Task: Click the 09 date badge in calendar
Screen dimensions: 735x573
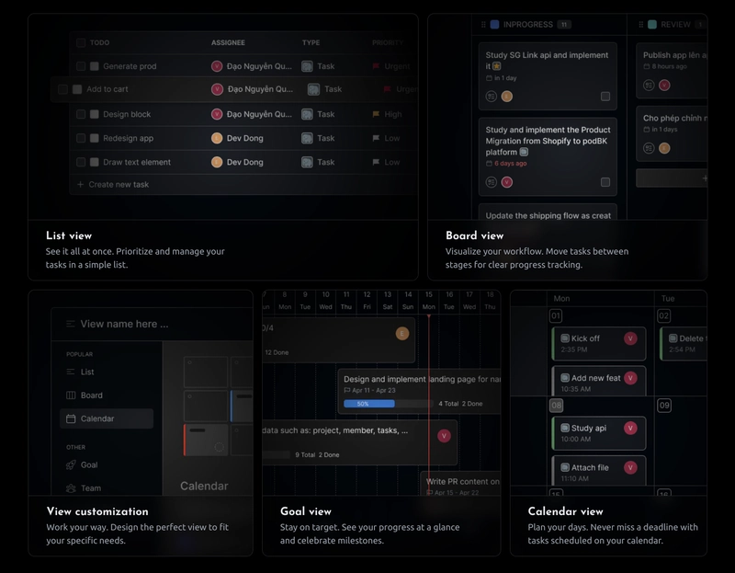Action: (x=664, y=406)
